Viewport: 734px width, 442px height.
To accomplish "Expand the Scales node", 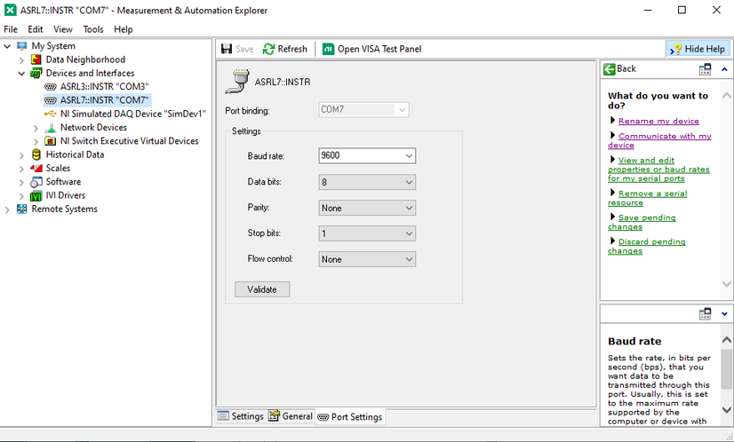I will point(21,169).
